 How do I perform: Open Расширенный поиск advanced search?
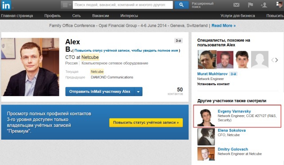[202, 5]
